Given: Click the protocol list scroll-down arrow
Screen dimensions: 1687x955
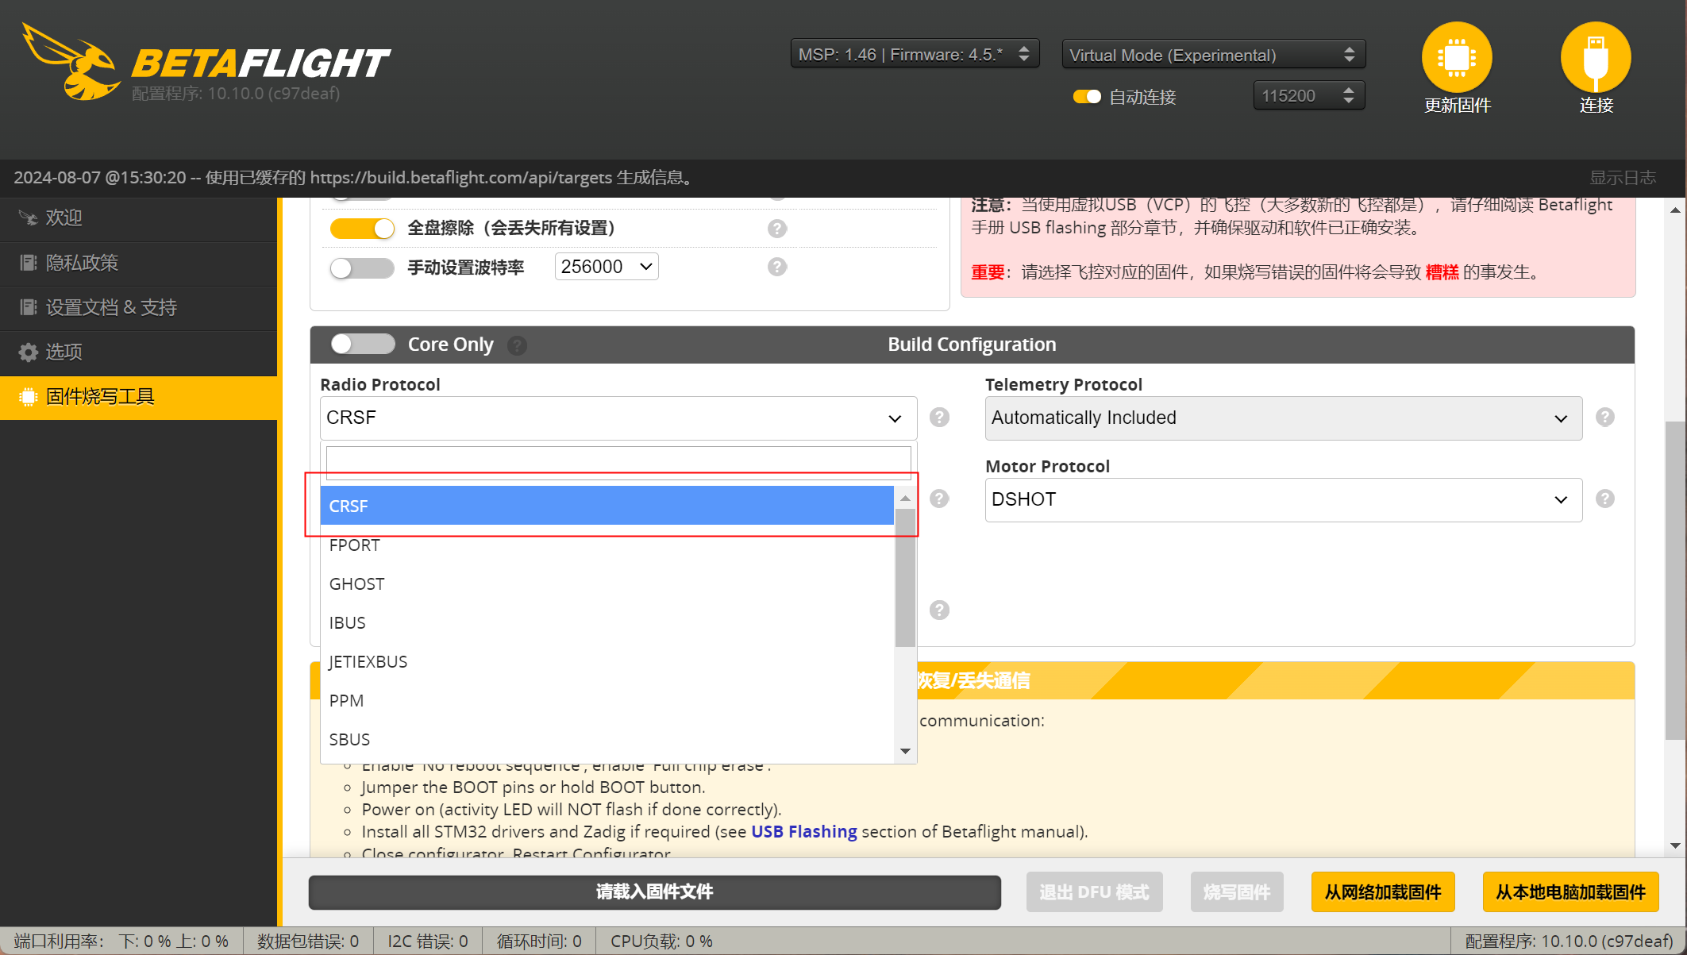Looking at the screenshot, I should 905,751.
